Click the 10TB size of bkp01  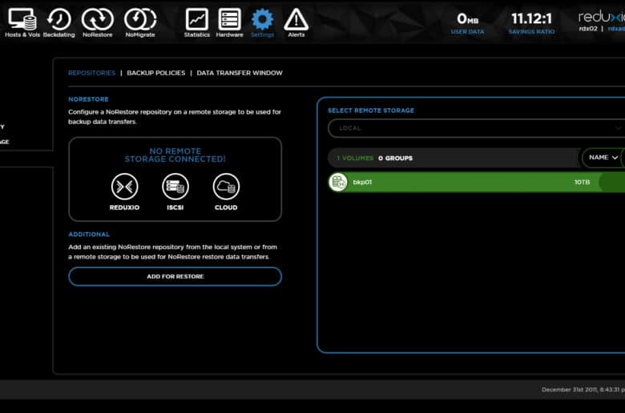pos(582,182)
